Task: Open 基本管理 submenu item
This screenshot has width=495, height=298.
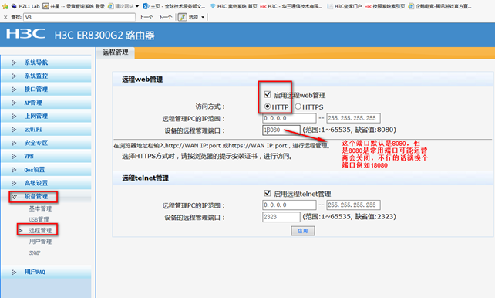Action: click(40, 208)
